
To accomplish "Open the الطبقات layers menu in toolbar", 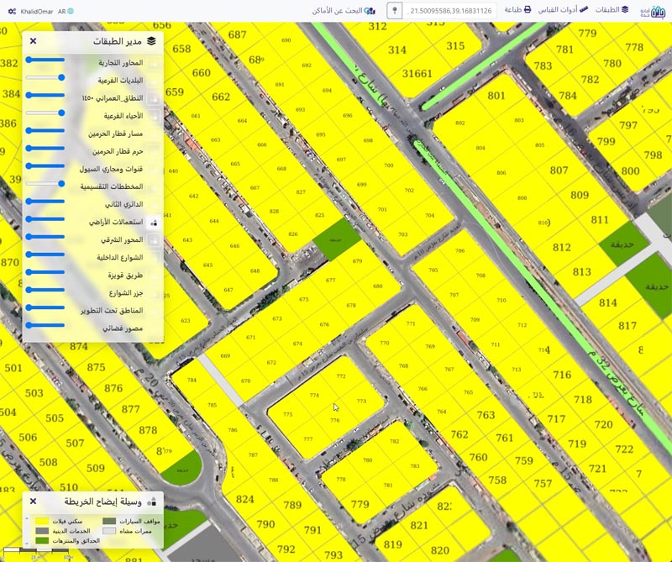I will tap(612, 10).
